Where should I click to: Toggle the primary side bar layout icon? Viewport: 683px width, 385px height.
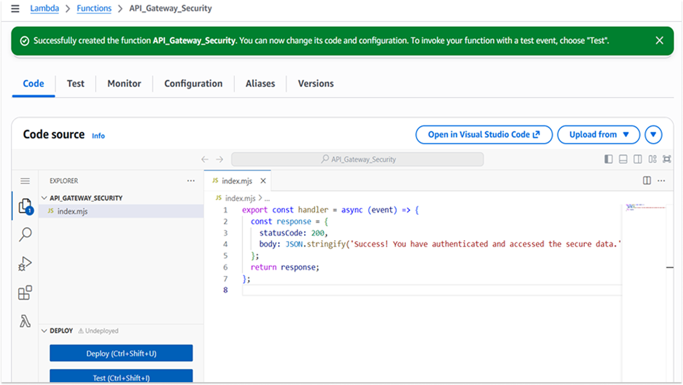point(609,159)
